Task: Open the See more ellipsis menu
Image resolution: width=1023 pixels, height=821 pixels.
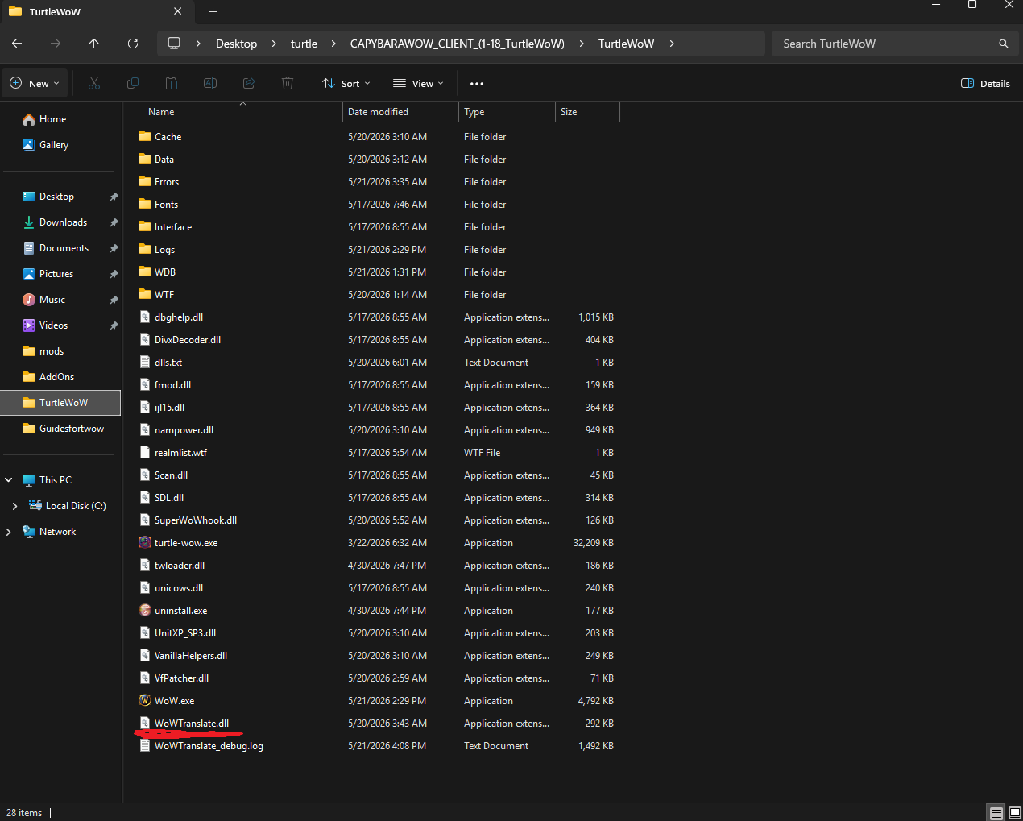Action: click(x=477, y=83)
